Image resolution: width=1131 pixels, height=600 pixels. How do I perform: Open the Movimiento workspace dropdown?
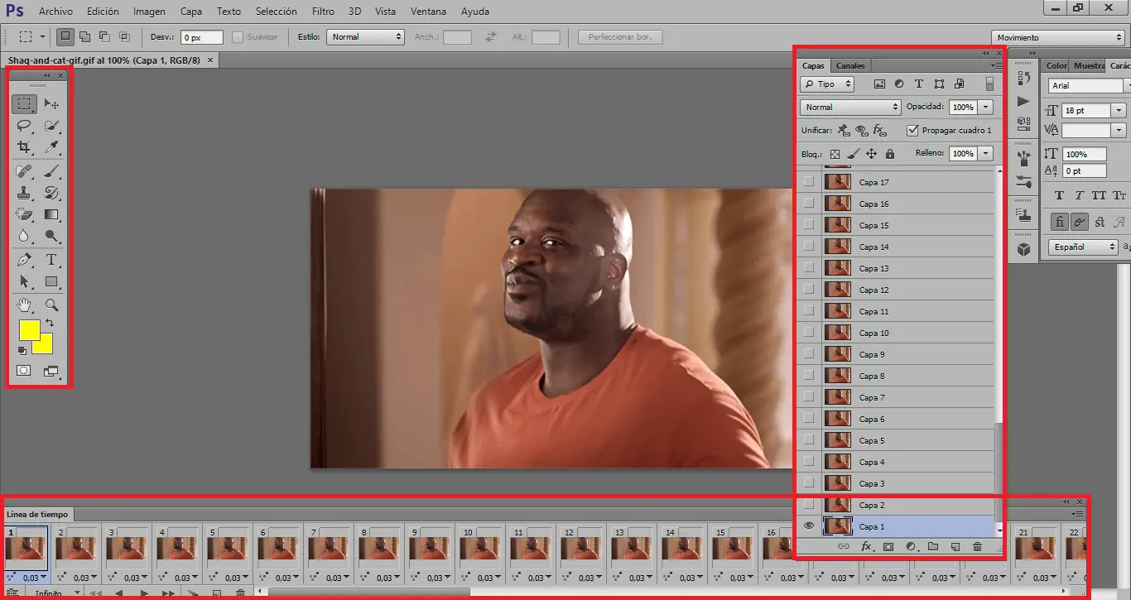1059,38
